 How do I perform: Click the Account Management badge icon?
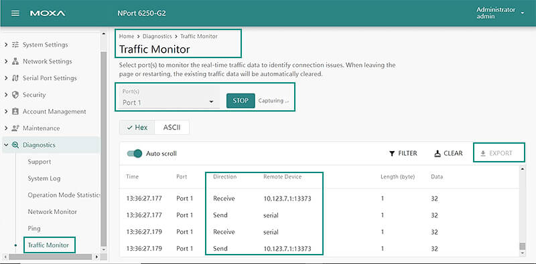pyautogui.click(x=15, y=112)
